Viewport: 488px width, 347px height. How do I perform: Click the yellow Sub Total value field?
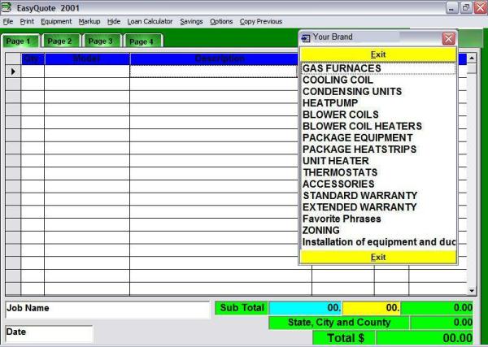click(372, 308)
